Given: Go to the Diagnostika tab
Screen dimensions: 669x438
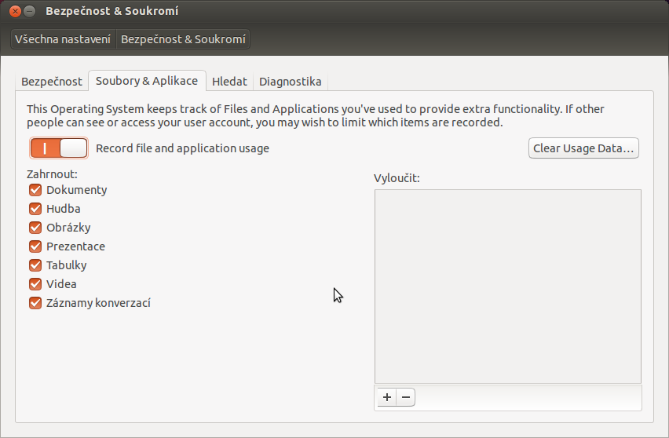Looking at the screenshot, I should [291, 82].
